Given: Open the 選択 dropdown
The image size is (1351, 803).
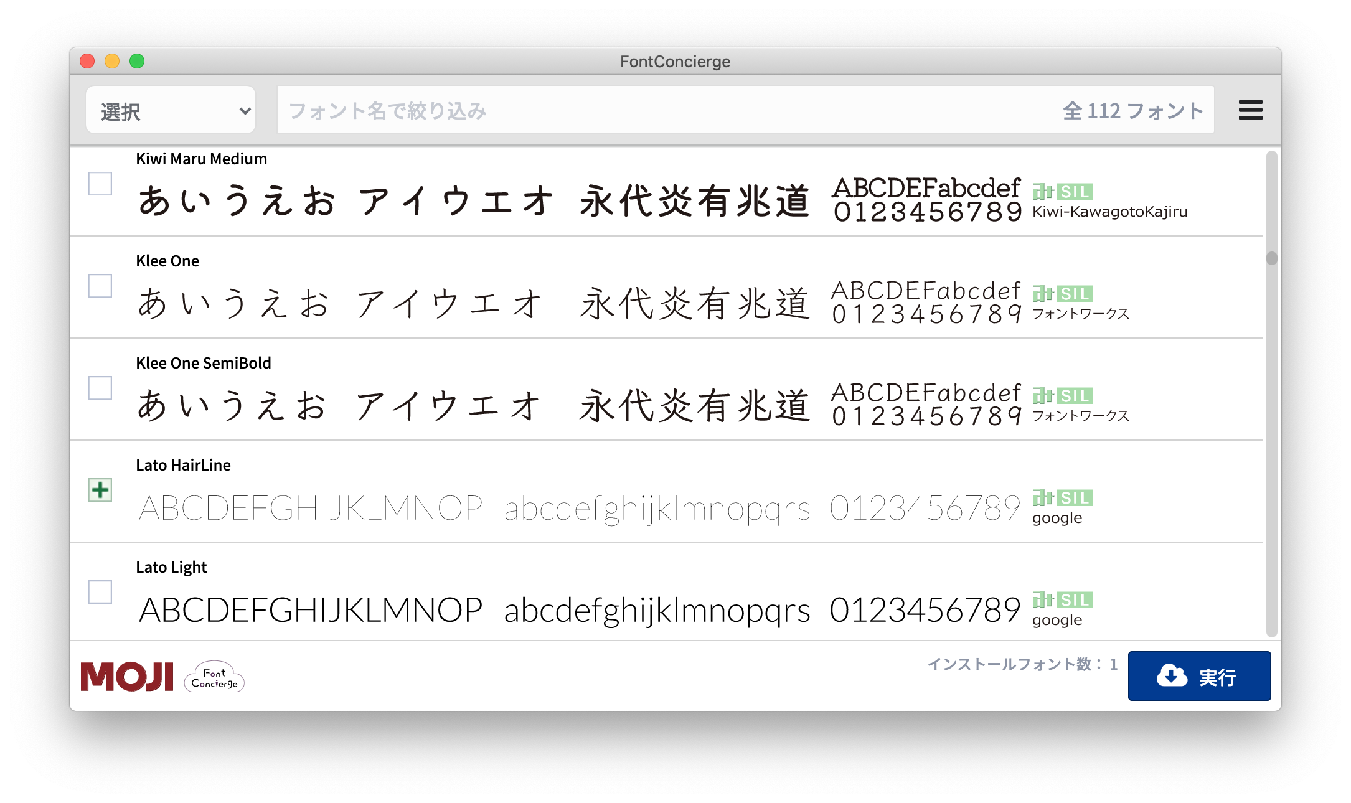Looking at the screenshot, I should pos(171,110).
